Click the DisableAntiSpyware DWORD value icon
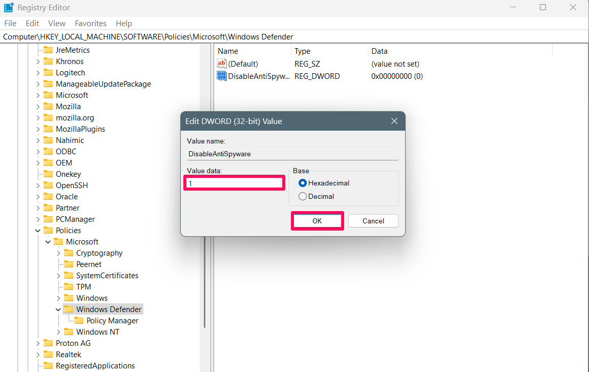 point(222,76)
